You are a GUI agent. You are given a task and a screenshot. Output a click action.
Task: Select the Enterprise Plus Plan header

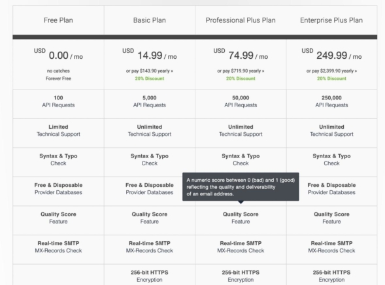(331, 20)
